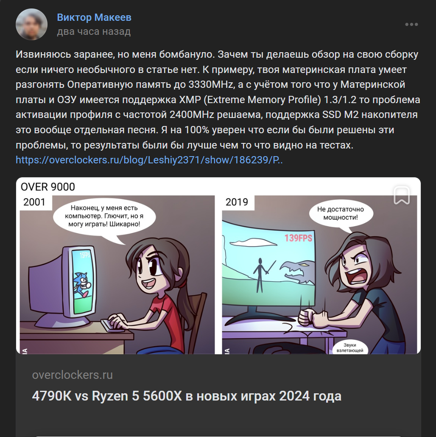436x437 pixels.
Task: Click the overclockers.ru domain label in the card
Action: (73, 375)
